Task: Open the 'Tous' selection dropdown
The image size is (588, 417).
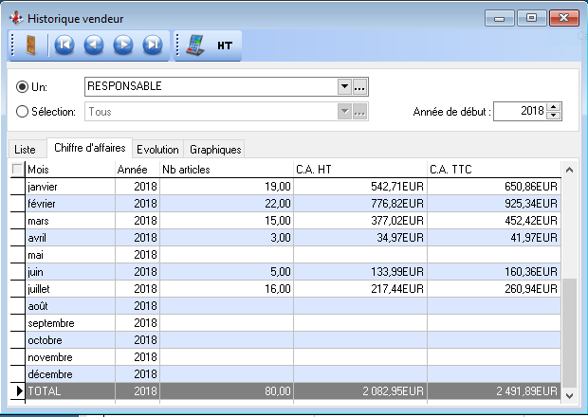Action: coord(344,112)
